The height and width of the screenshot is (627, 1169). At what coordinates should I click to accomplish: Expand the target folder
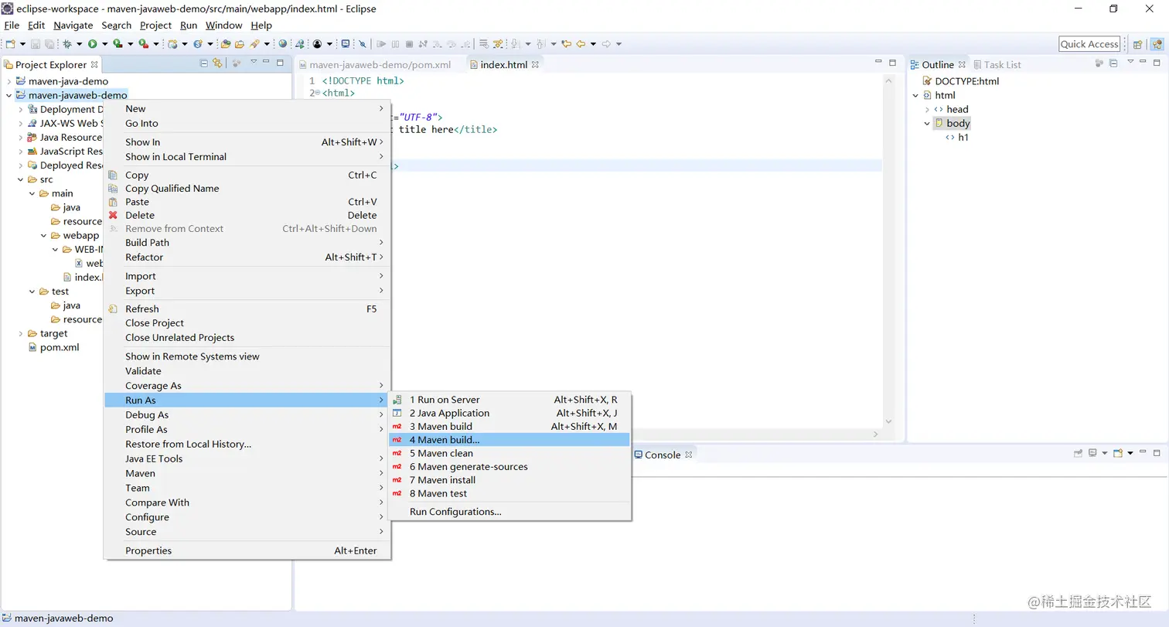(x=20, y=333)
